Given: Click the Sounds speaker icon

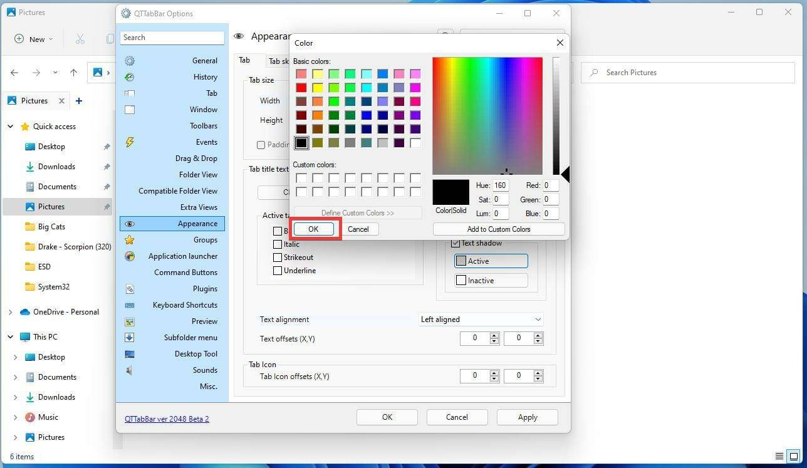Looking at the screenshot, I should coord(130,370).
